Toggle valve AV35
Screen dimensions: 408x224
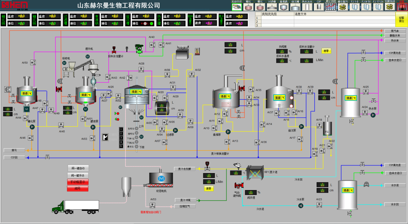[251, 89]
